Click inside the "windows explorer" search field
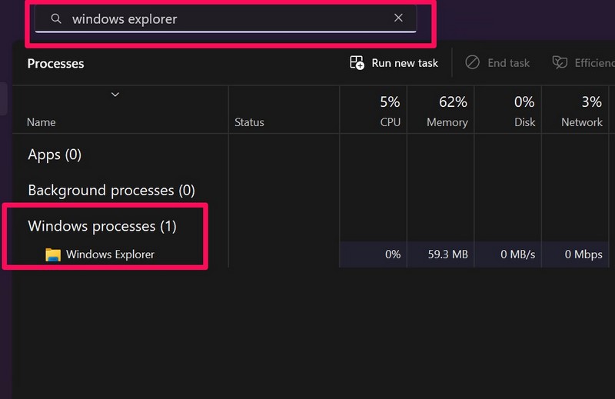 click(223, 18)
